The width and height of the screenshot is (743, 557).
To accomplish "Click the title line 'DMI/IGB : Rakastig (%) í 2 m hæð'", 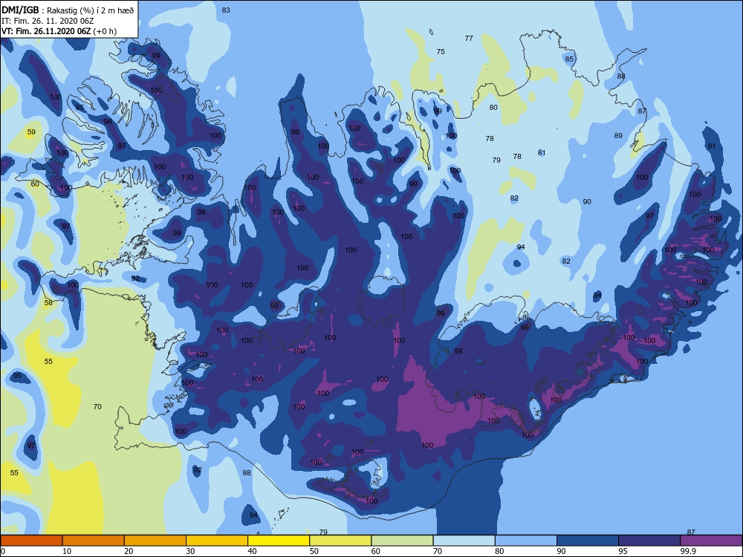I will click(68, 10).
